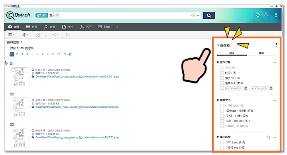Open the share dropdown icon
The image size is (287, 155).
point(55,35)
